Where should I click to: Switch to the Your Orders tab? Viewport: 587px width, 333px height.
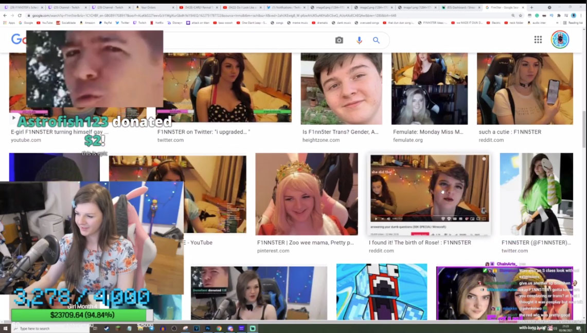pos(155,8)
